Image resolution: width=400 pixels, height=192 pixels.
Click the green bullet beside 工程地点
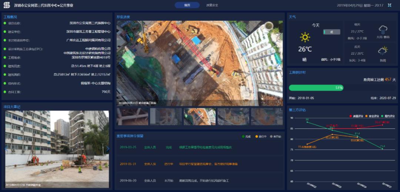(x=5, y=58)
